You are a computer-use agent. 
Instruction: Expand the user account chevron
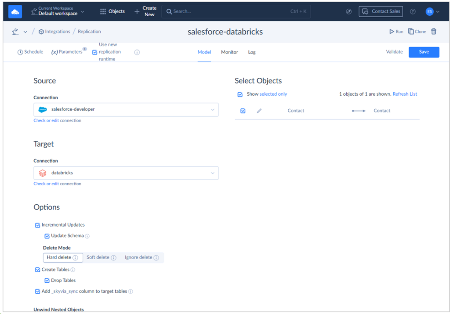pos(438,12)
